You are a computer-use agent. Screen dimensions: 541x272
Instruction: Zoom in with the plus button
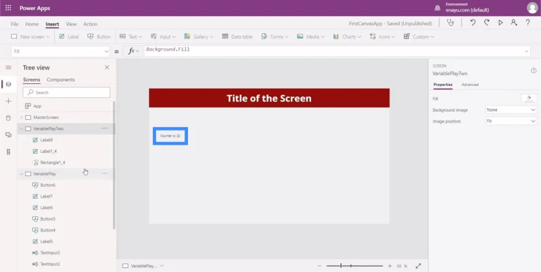pos(390,266)
